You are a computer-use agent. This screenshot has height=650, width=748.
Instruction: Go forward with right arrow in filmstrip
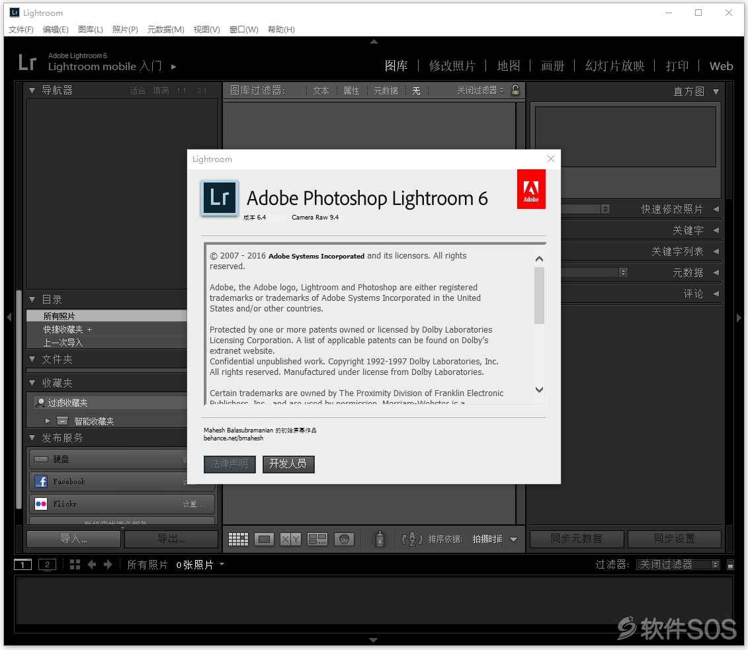coord(108,565)
